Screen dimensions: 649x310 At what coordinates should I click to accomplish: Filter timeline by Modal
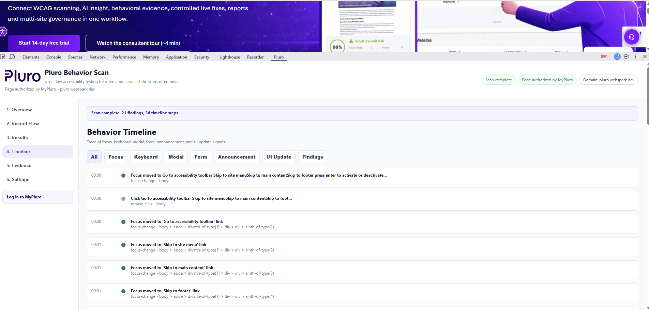point(176,157)
